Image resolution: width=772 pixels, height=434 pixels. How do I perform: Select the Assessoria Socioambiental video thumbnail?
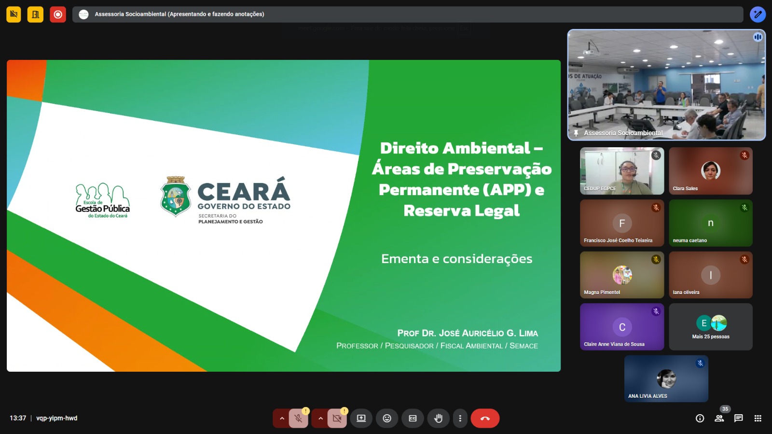click(666, 85)
